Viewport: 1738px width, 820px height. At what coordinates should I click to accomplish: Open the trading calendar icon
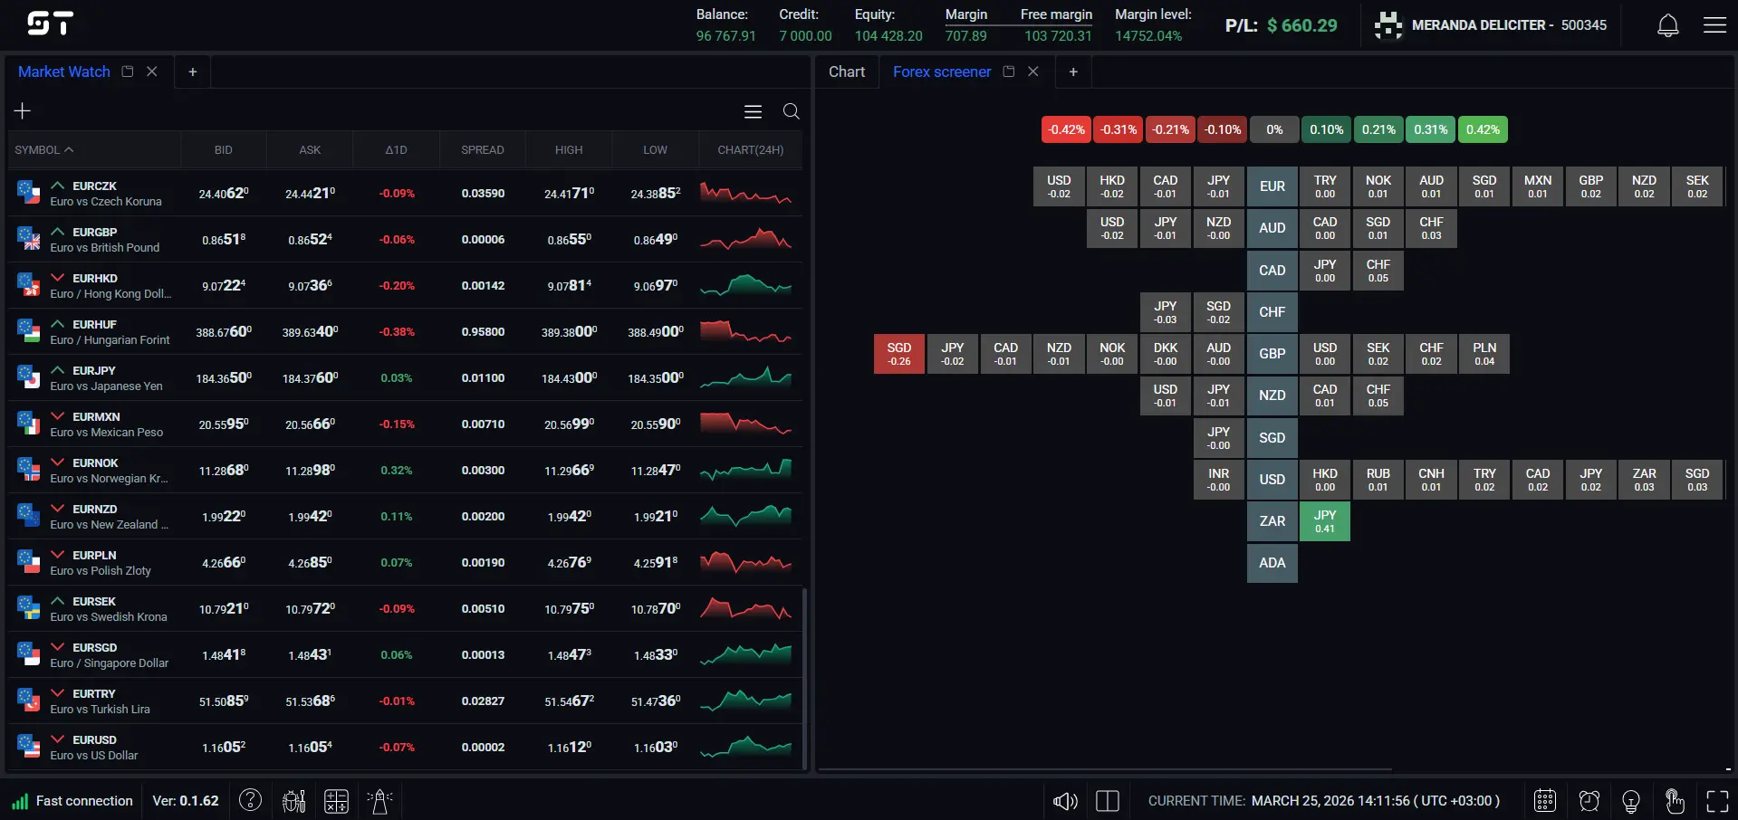pyautogui.click(x=1544, y=800)
